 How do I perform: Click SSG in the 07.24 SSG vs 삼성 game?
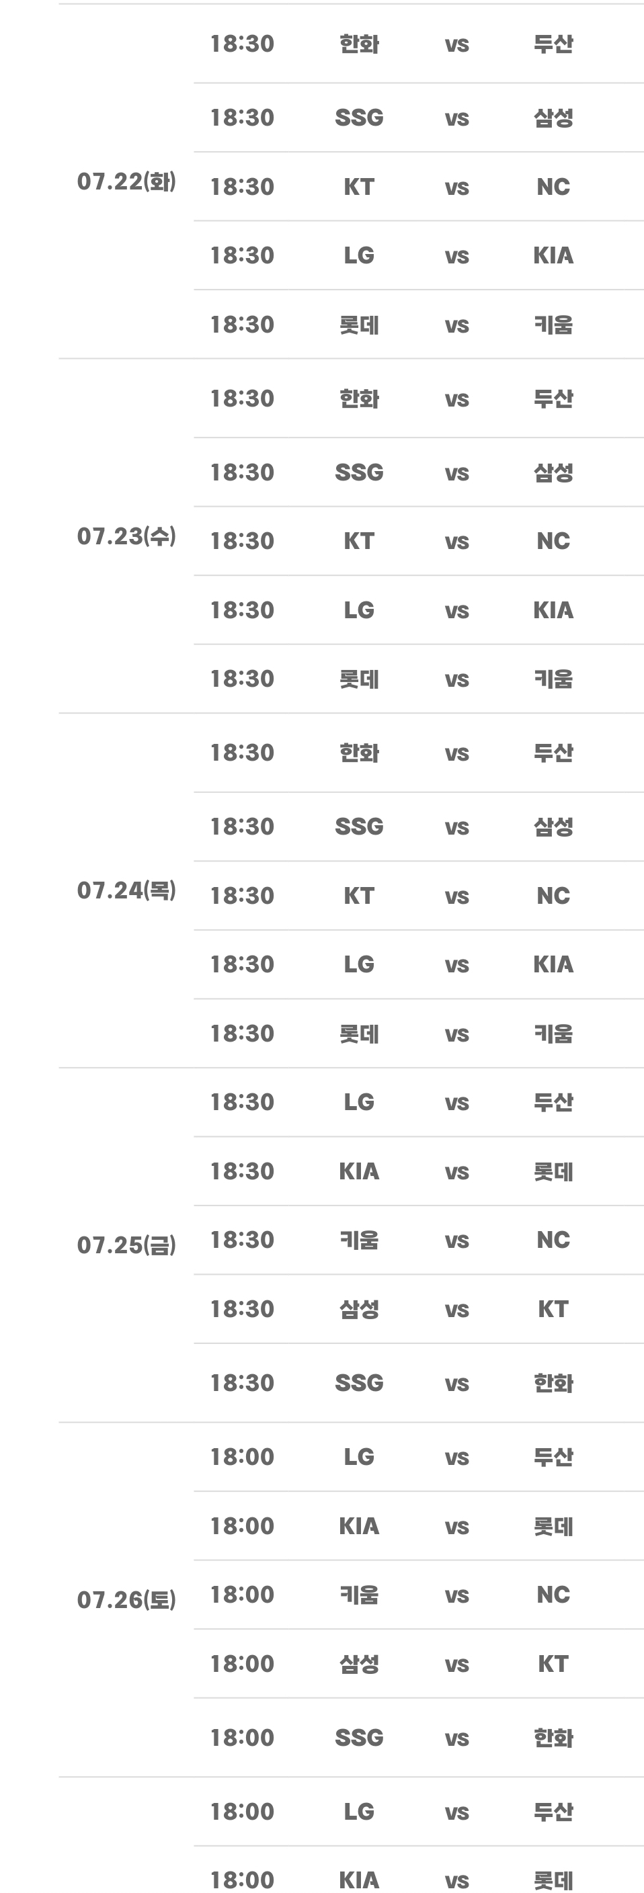359,827
